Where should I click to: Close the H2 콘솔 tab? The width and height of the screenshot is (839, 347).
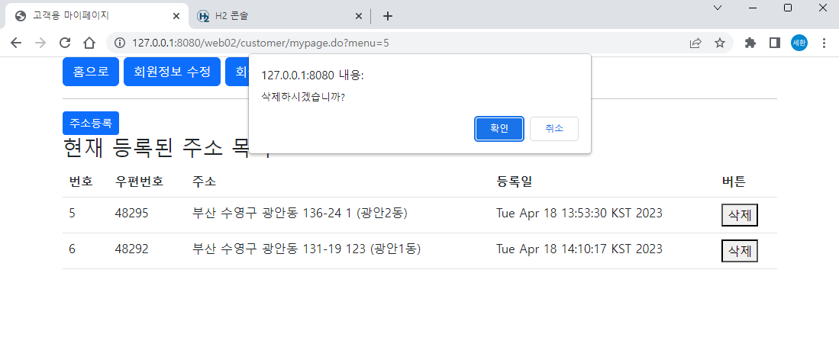pos(359,16)
